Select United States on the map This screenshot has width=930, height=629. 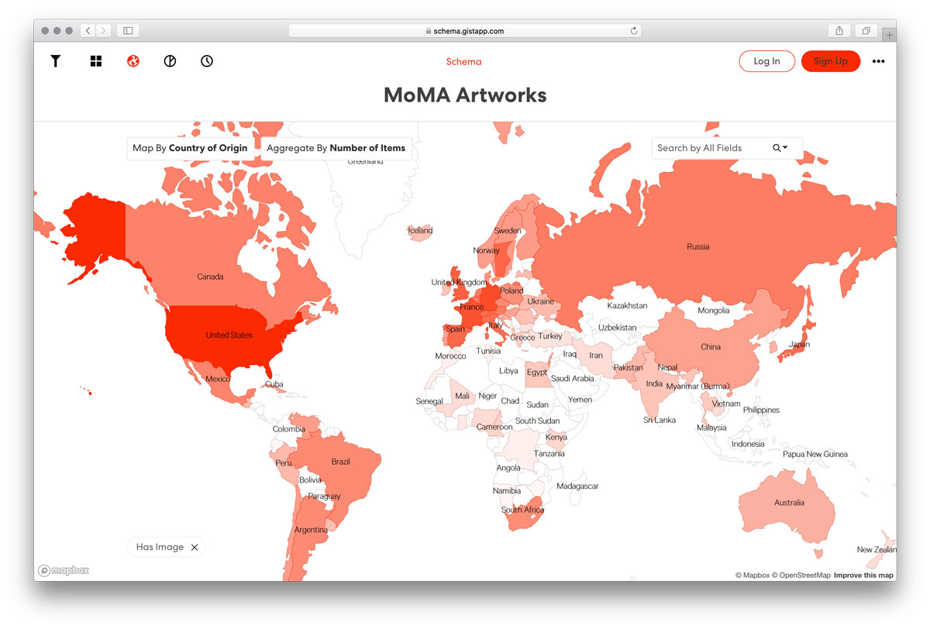tap(229, 335)
